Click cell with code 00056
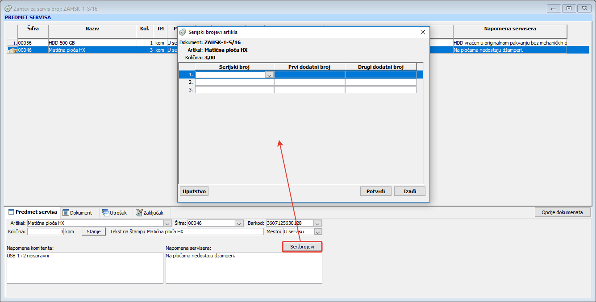Viewport: 596px width, 302px height. coord(33,43)
